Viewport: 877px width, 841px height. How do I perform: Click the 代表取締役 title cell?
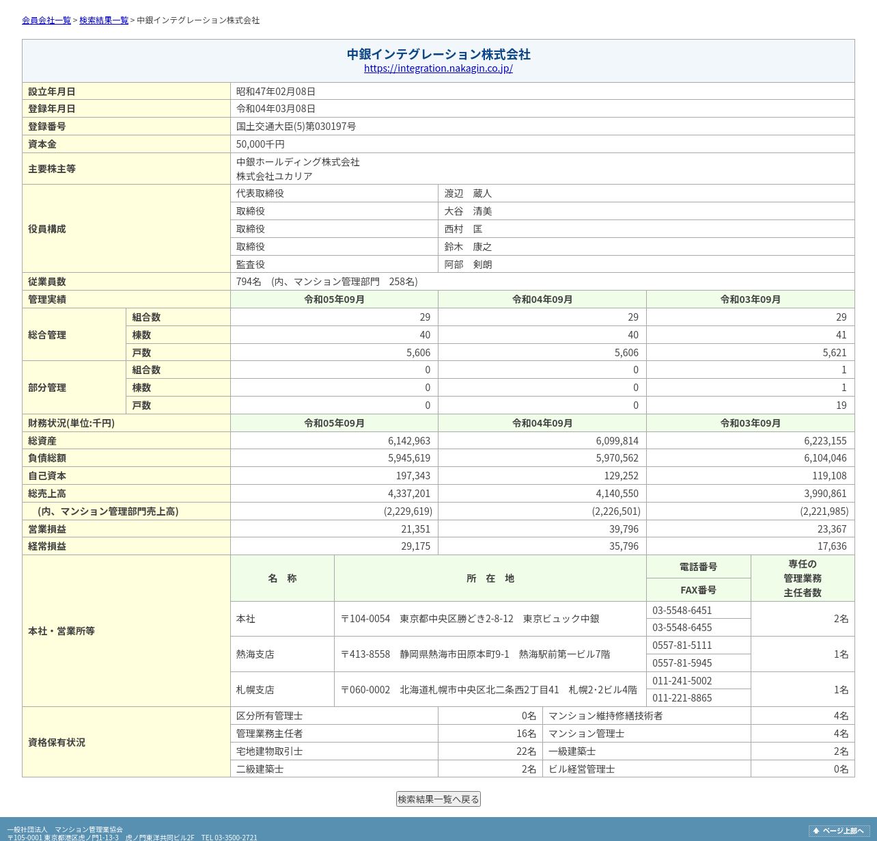(334, 193)
